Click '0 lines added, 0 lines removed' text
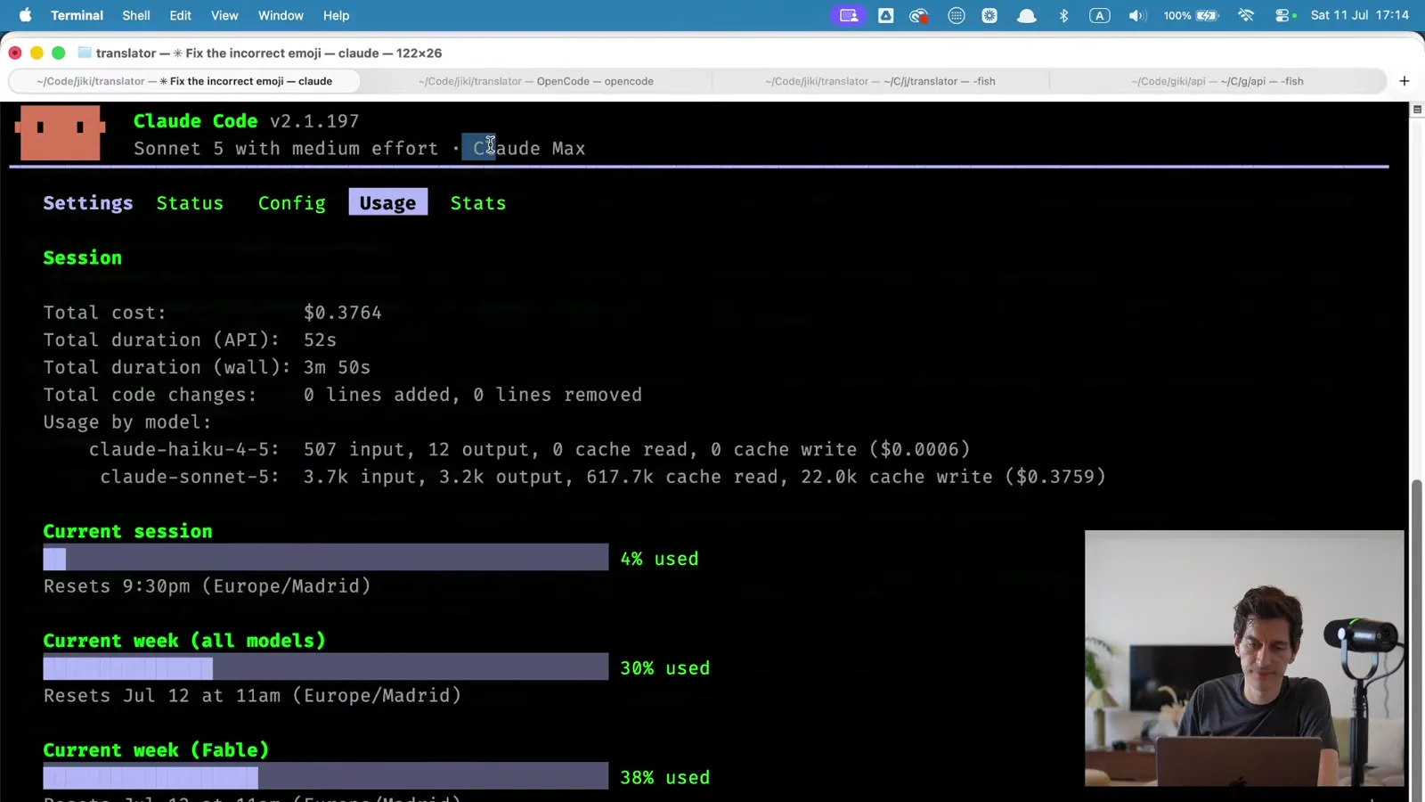Screen dimensions: 1425x802 click(472, 395)
